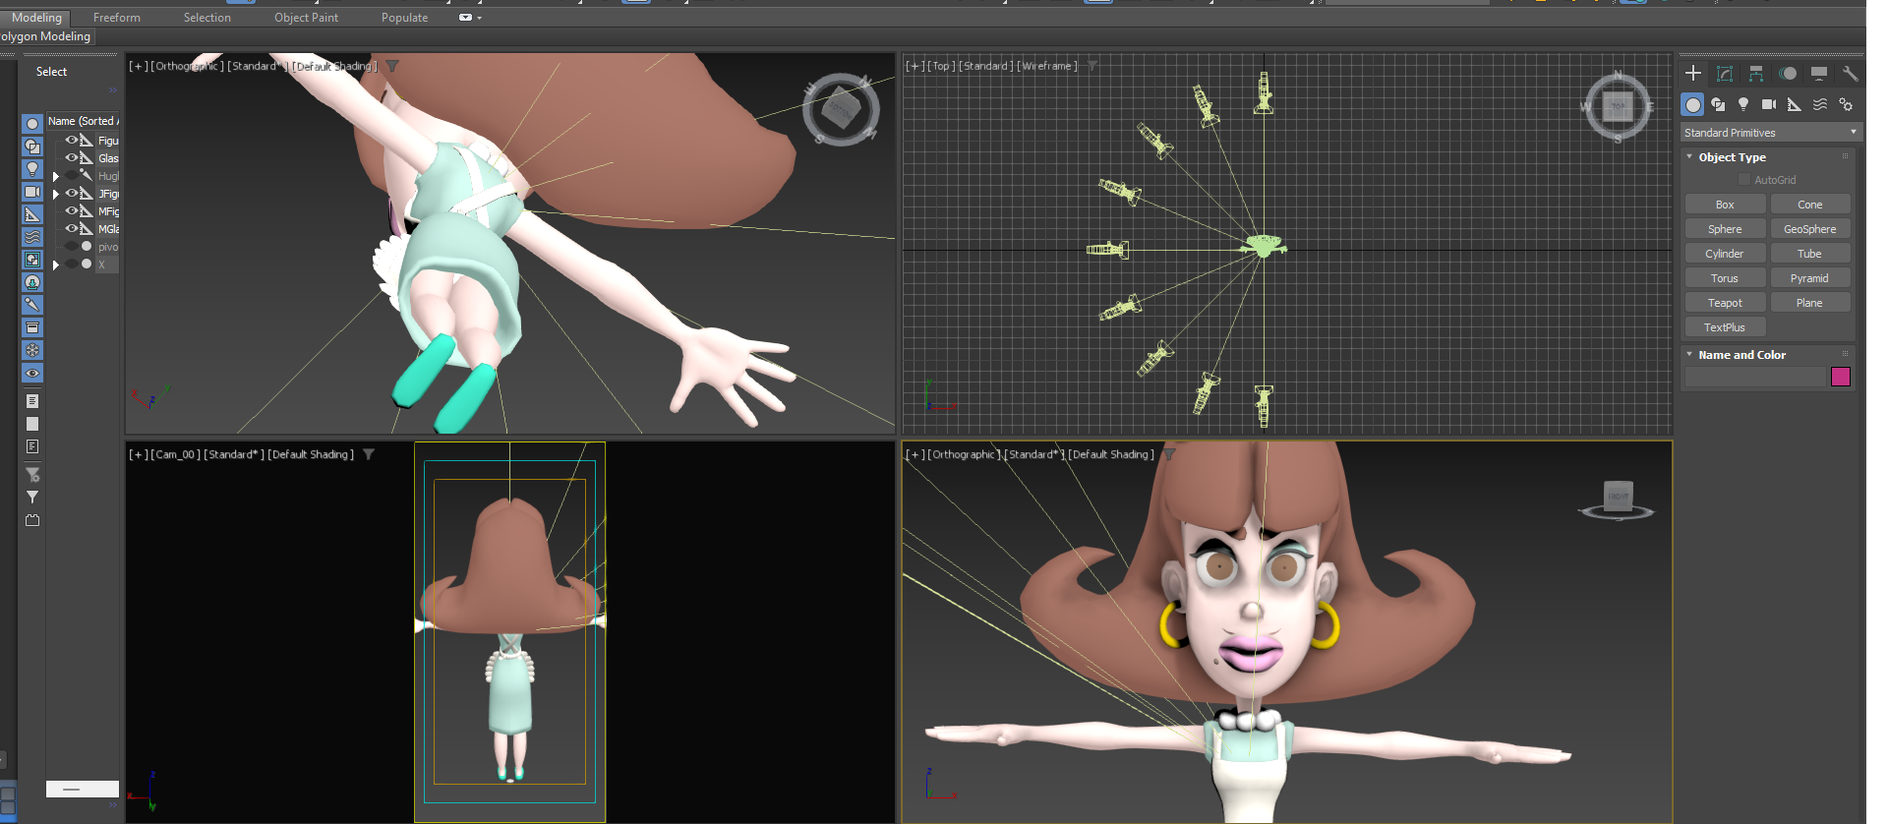1888x824 pixels.
Task: Hide the Glas object via eye icon
Action: click(71, 157)
